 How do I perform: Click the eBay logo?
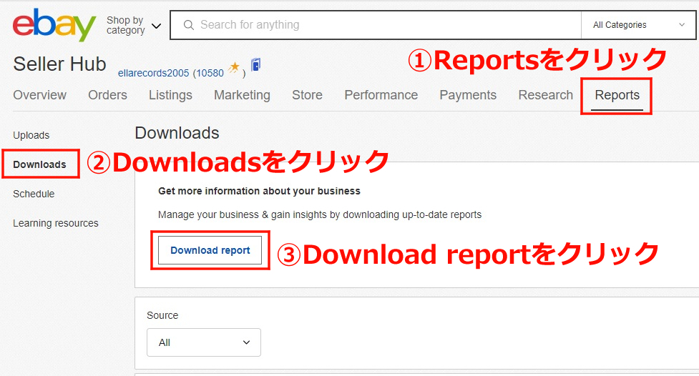tap(54, 25)
